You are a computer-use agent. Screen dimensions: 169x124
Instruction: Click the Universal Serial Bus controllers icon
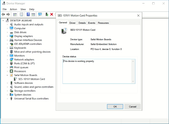coord(11,99)
